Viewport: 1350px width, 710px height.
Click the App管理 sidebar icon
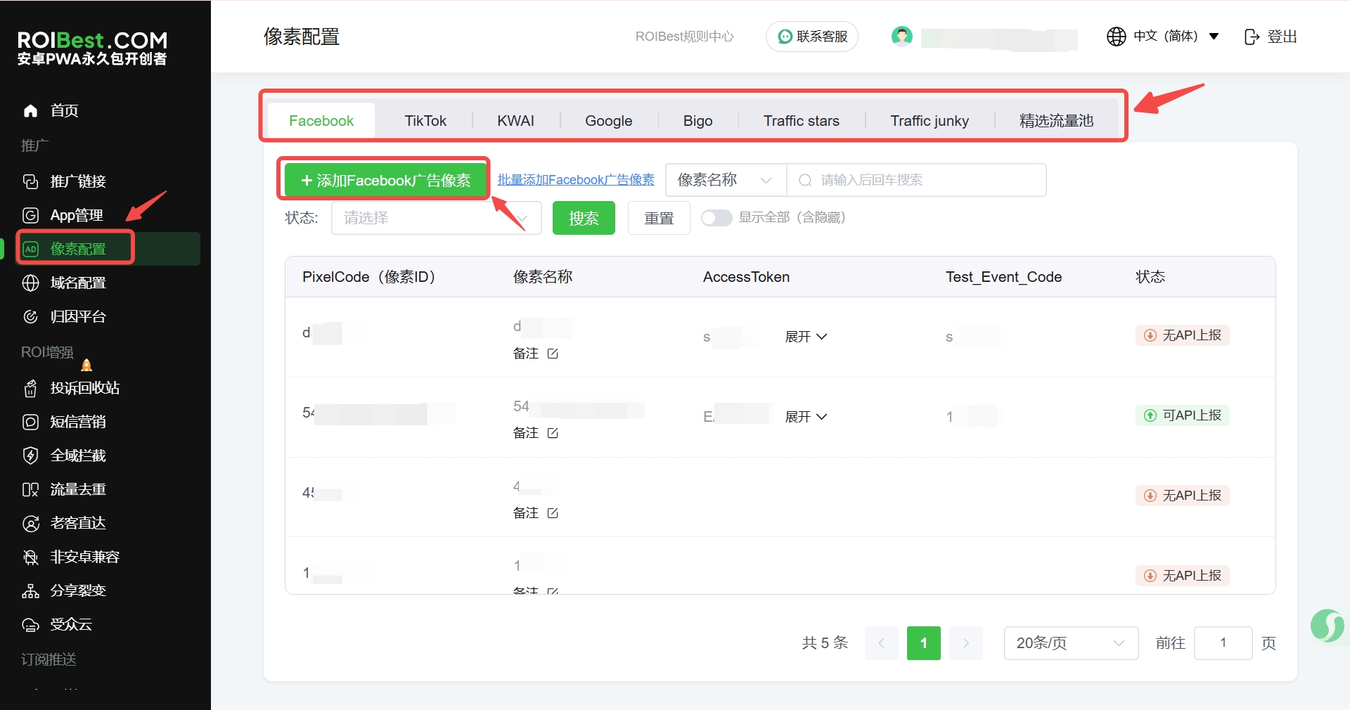point(30,215)
